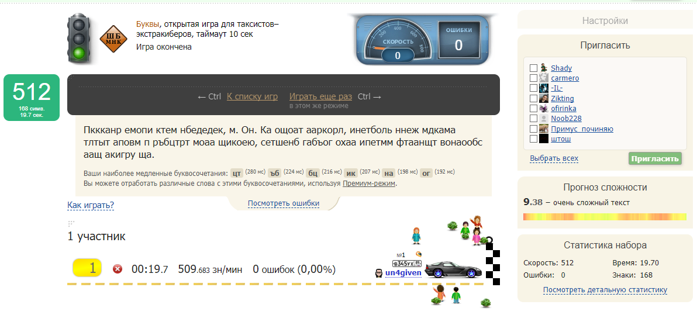Viewport: 697px width, 315px height.
Task: Open the Как играть? help
Action: 91,205
